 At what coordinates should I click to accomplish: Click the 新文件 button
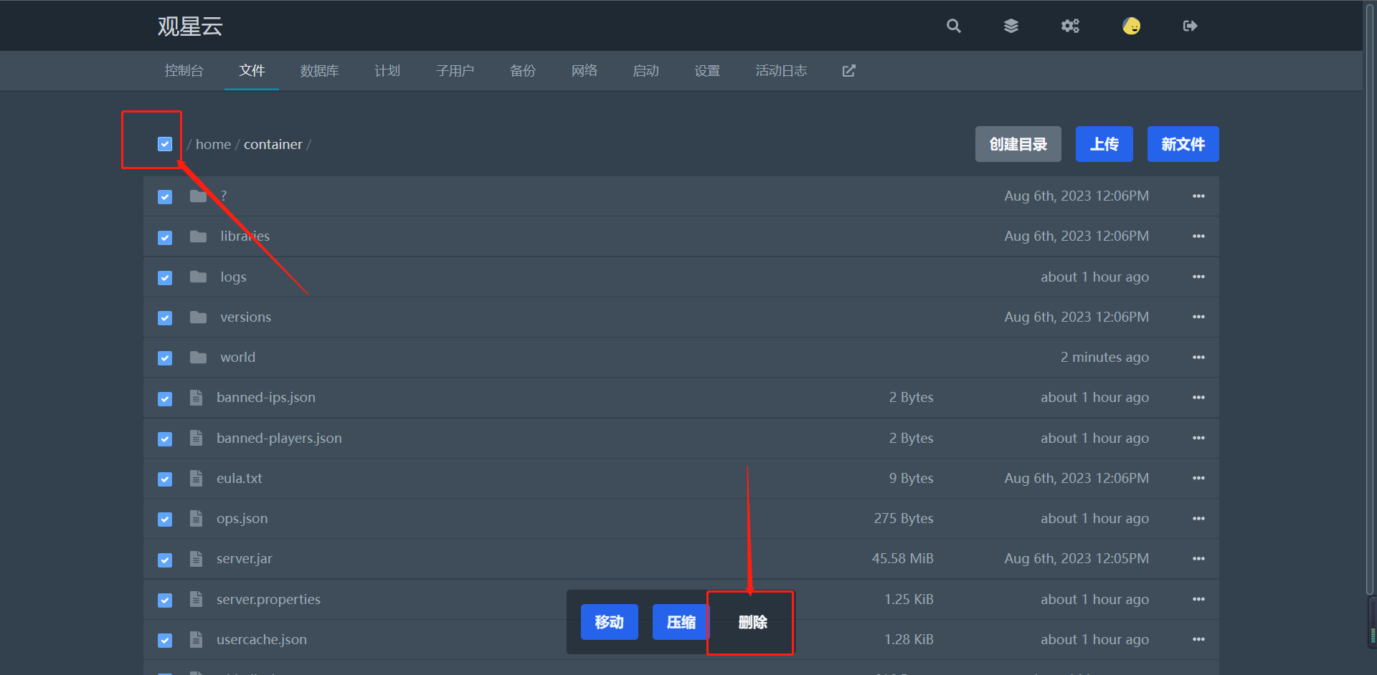[1183, 144]
